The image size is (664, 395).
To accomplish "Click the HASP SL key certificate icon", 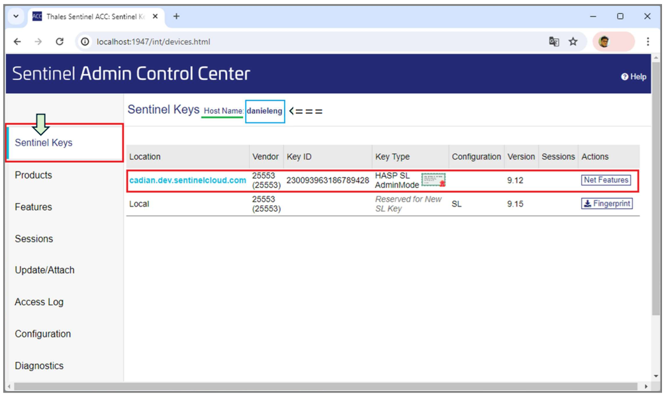I will click(433, 180).
